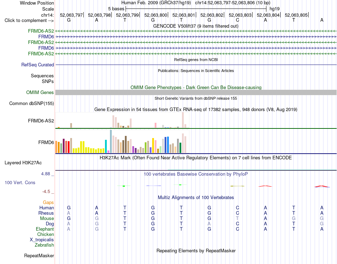337x264 pixels.
Task: Click the gray OMIM Genes bar
Action: pos(196,93)
